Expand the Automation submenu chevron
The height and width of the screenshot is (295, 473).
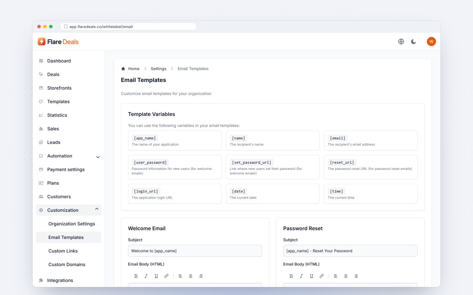pos(98,157)
